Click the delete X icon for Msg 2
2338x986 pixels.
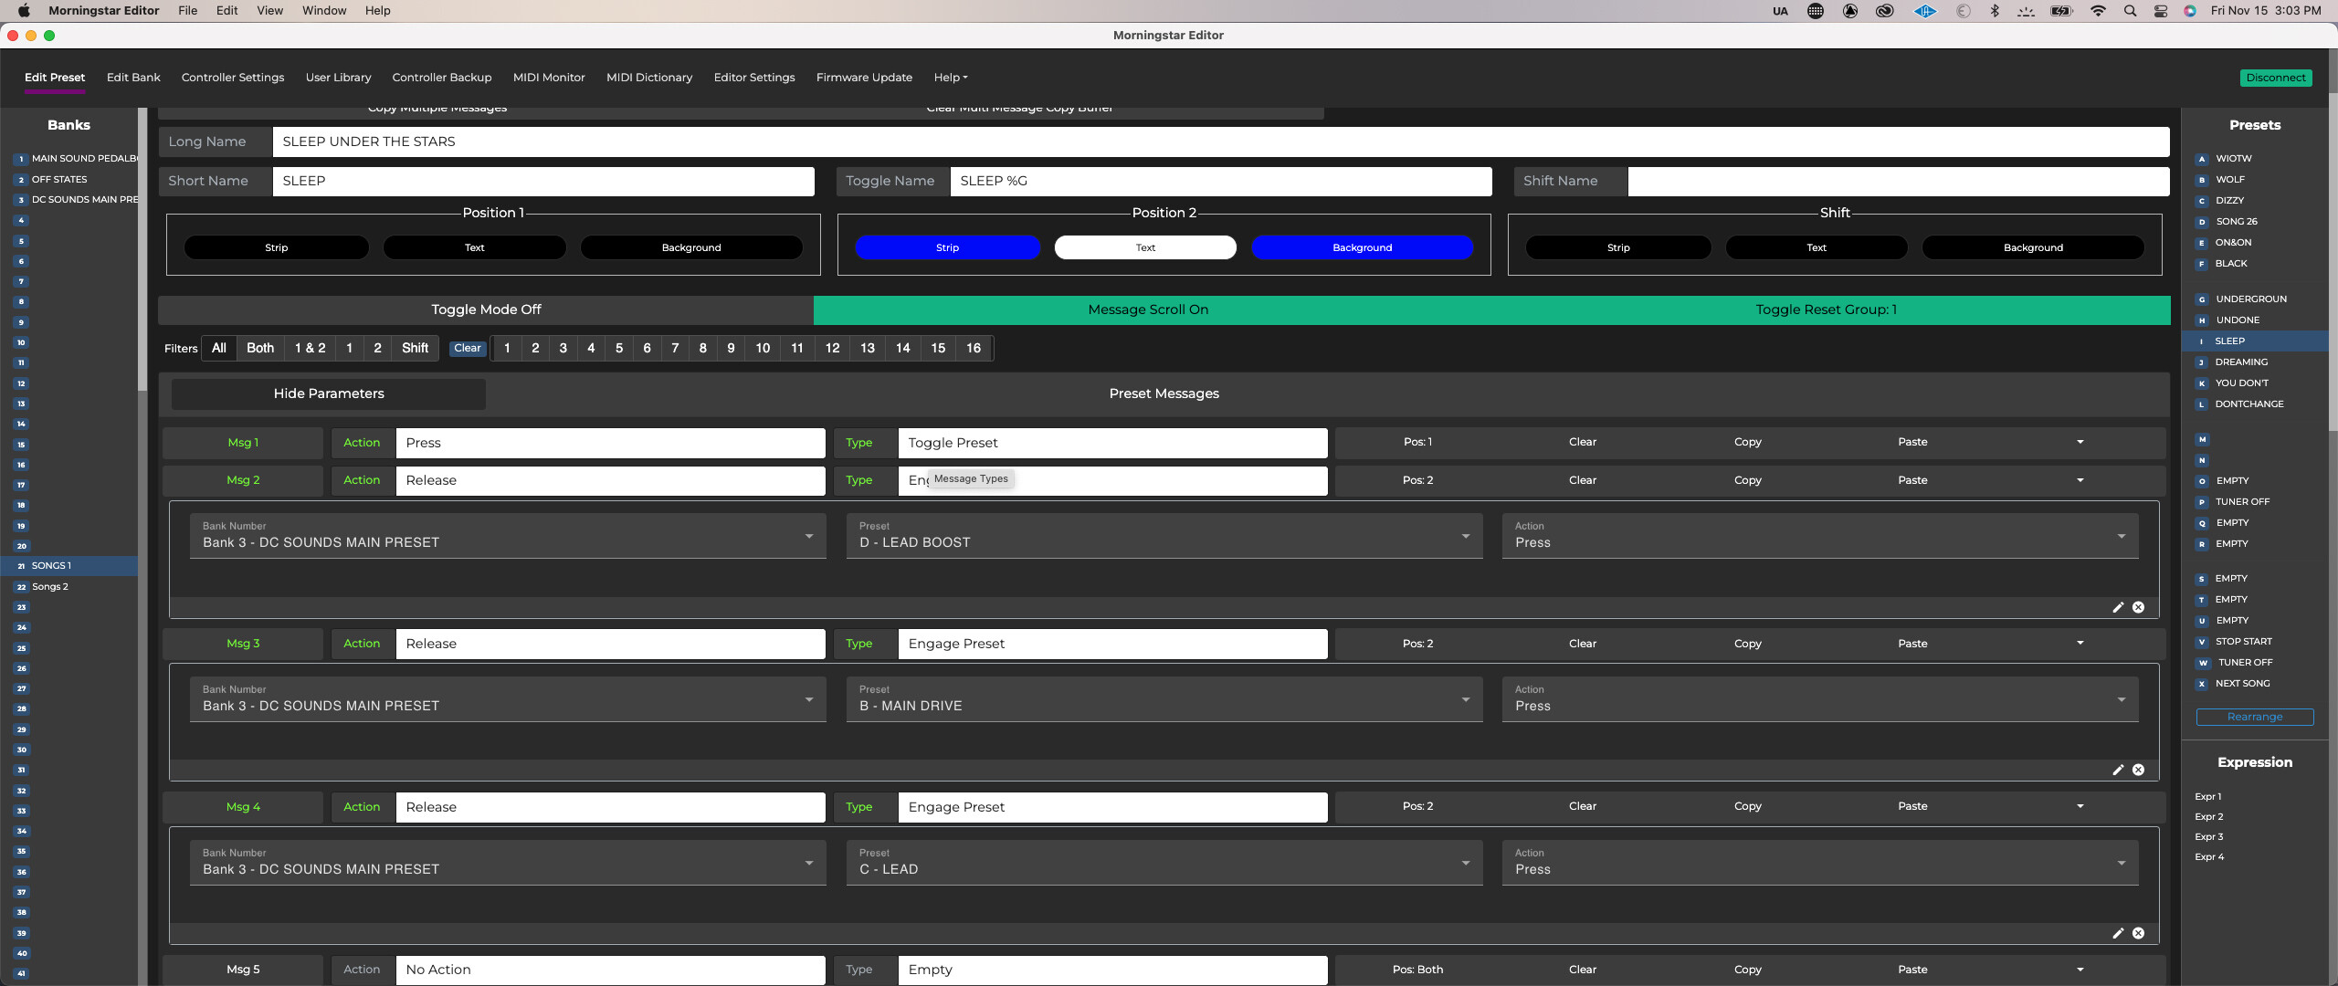pos(2138,607)
